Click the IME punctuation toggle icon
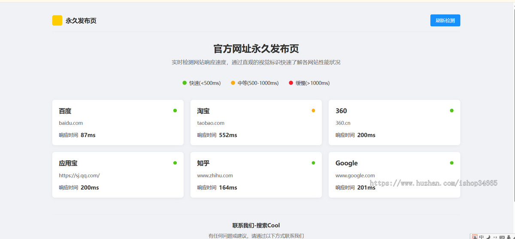Screen dimensions: 515x239 pyautogui.click(x=494, y=236)
